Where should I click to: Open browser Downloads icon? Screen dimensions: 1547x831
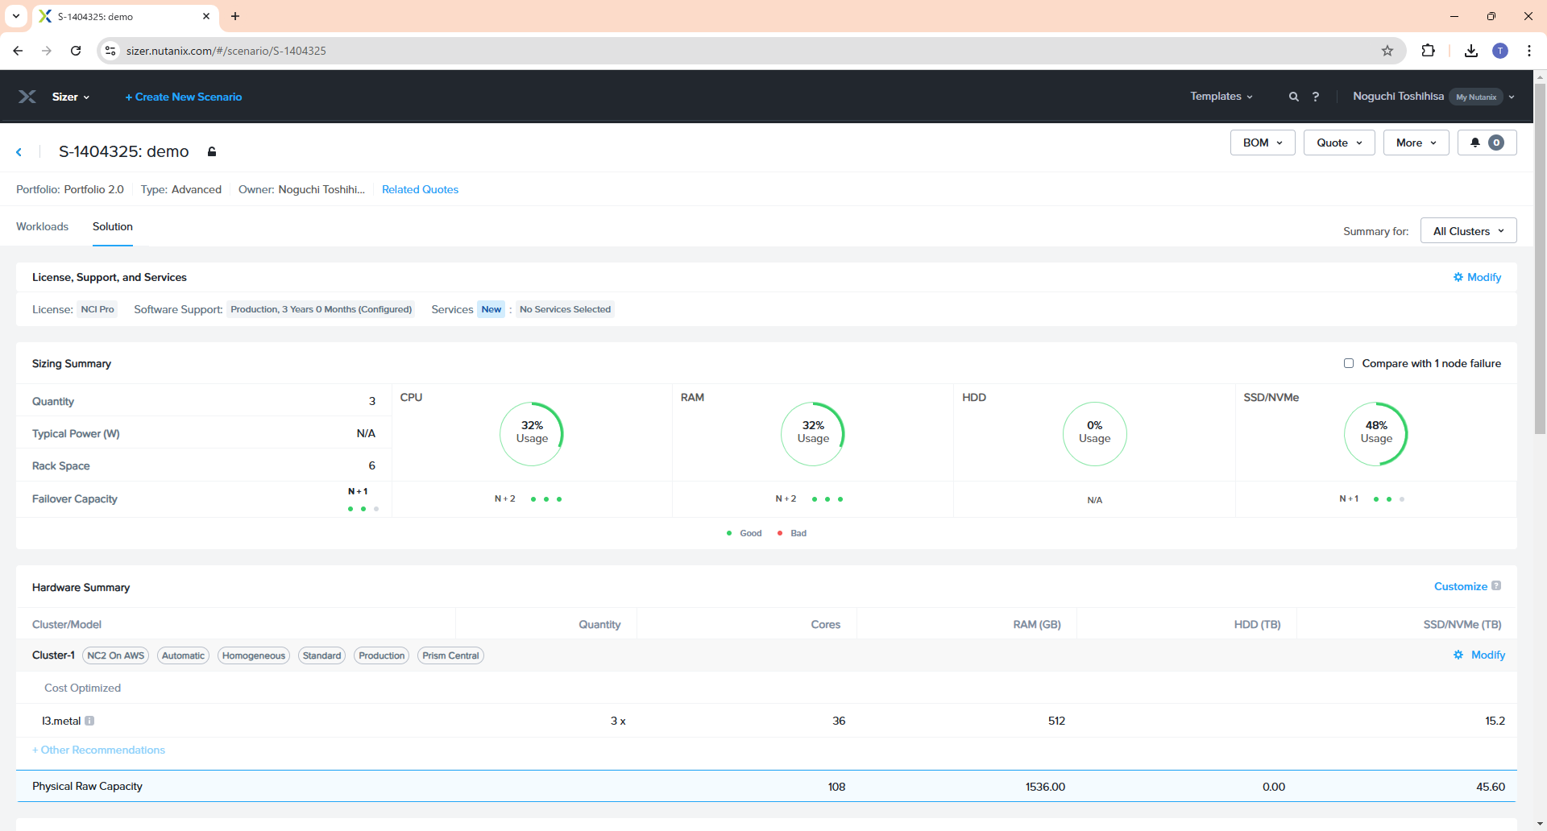(x=1471, y=51)
